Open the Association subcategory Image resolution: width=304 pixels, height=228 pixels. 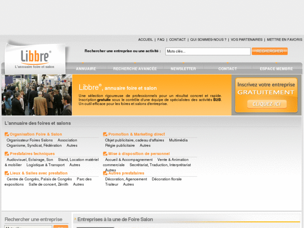pyautogui.click(x=67, y=140)
